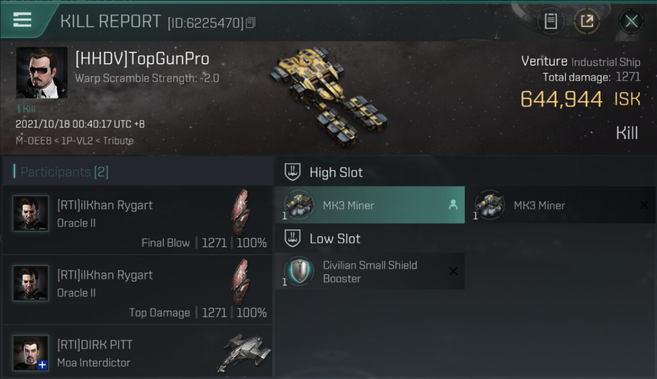Select the Final Blow participant entry
Viewport: 657px width, 379px height.
(x=137, y=220)
